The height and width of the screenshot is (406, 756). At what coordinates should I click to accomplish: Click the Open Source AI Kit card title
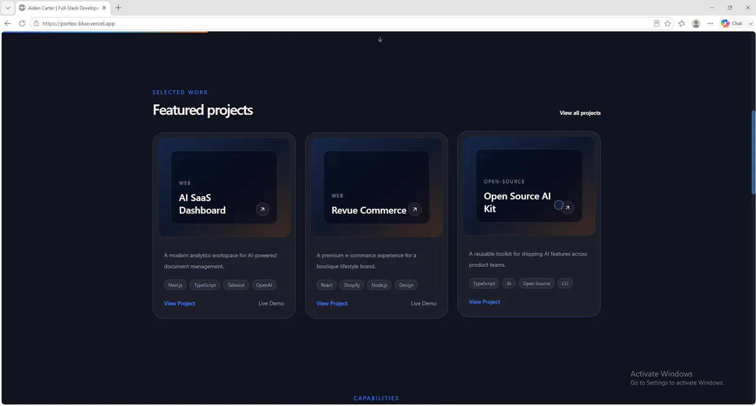[x=517, y=202]
